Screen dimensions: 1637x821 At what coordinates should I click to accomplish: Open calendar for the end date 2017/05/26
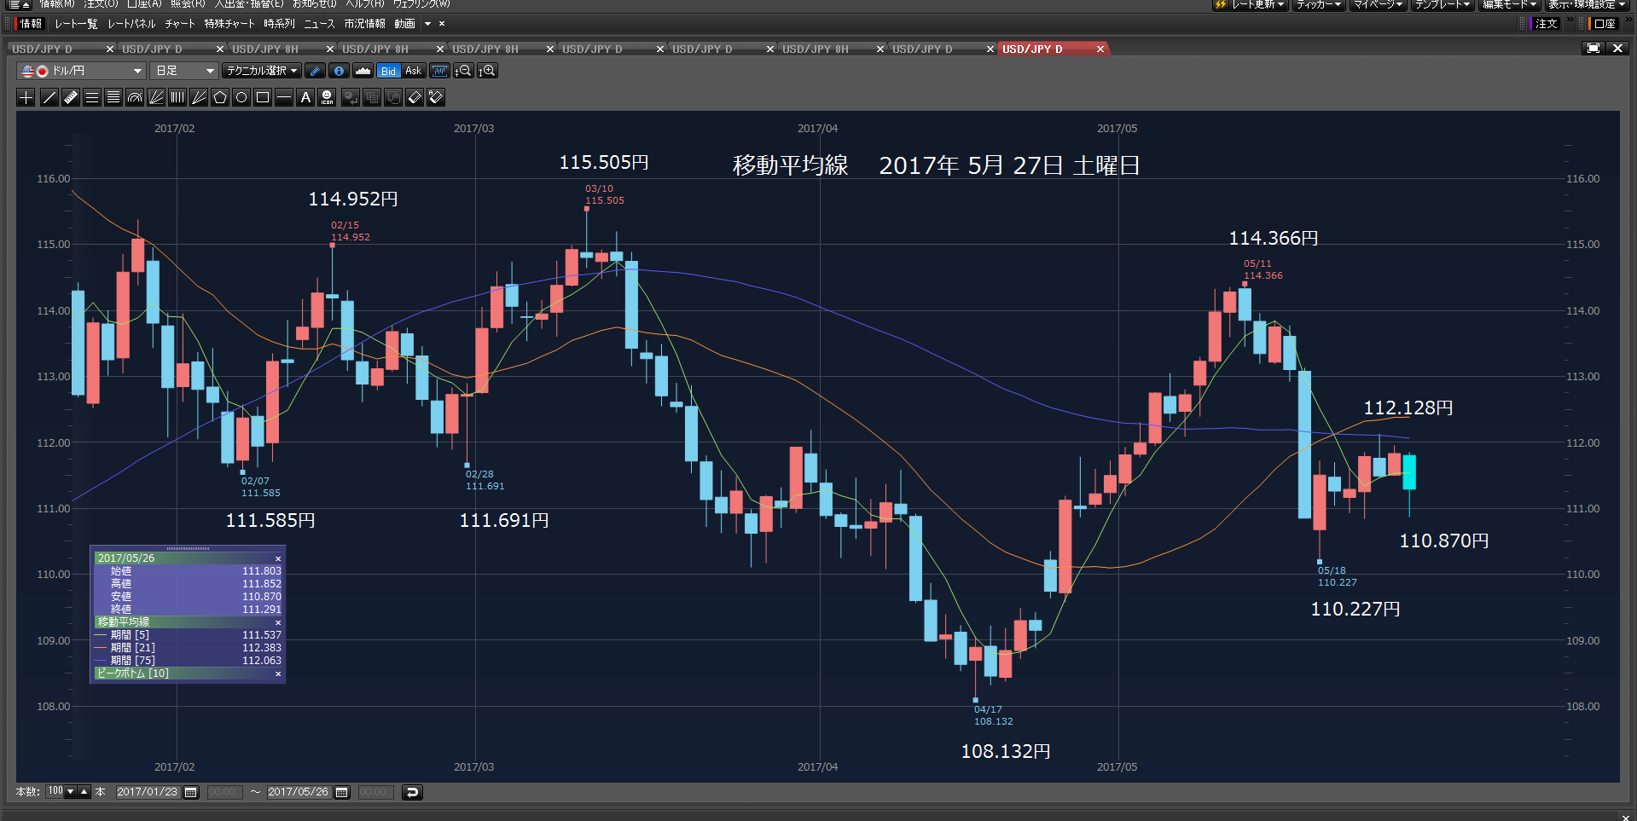click(x=342, y=792)
